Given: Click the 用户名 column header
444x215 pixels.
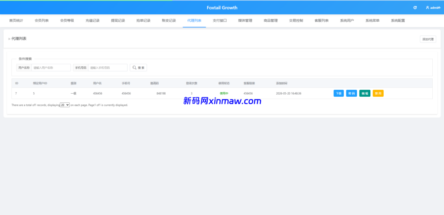Looking at the screenshot, I should coord(98,83).
